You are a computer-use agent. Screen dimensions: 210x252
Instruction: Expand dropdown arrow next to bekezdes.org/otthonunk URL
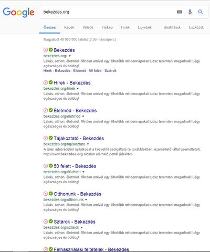pyautogui.click(x=86, y=199)
